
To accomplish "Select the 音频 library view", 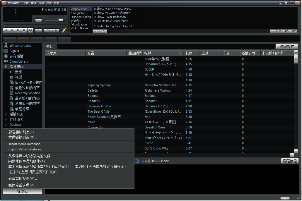I will click(18, 72).
